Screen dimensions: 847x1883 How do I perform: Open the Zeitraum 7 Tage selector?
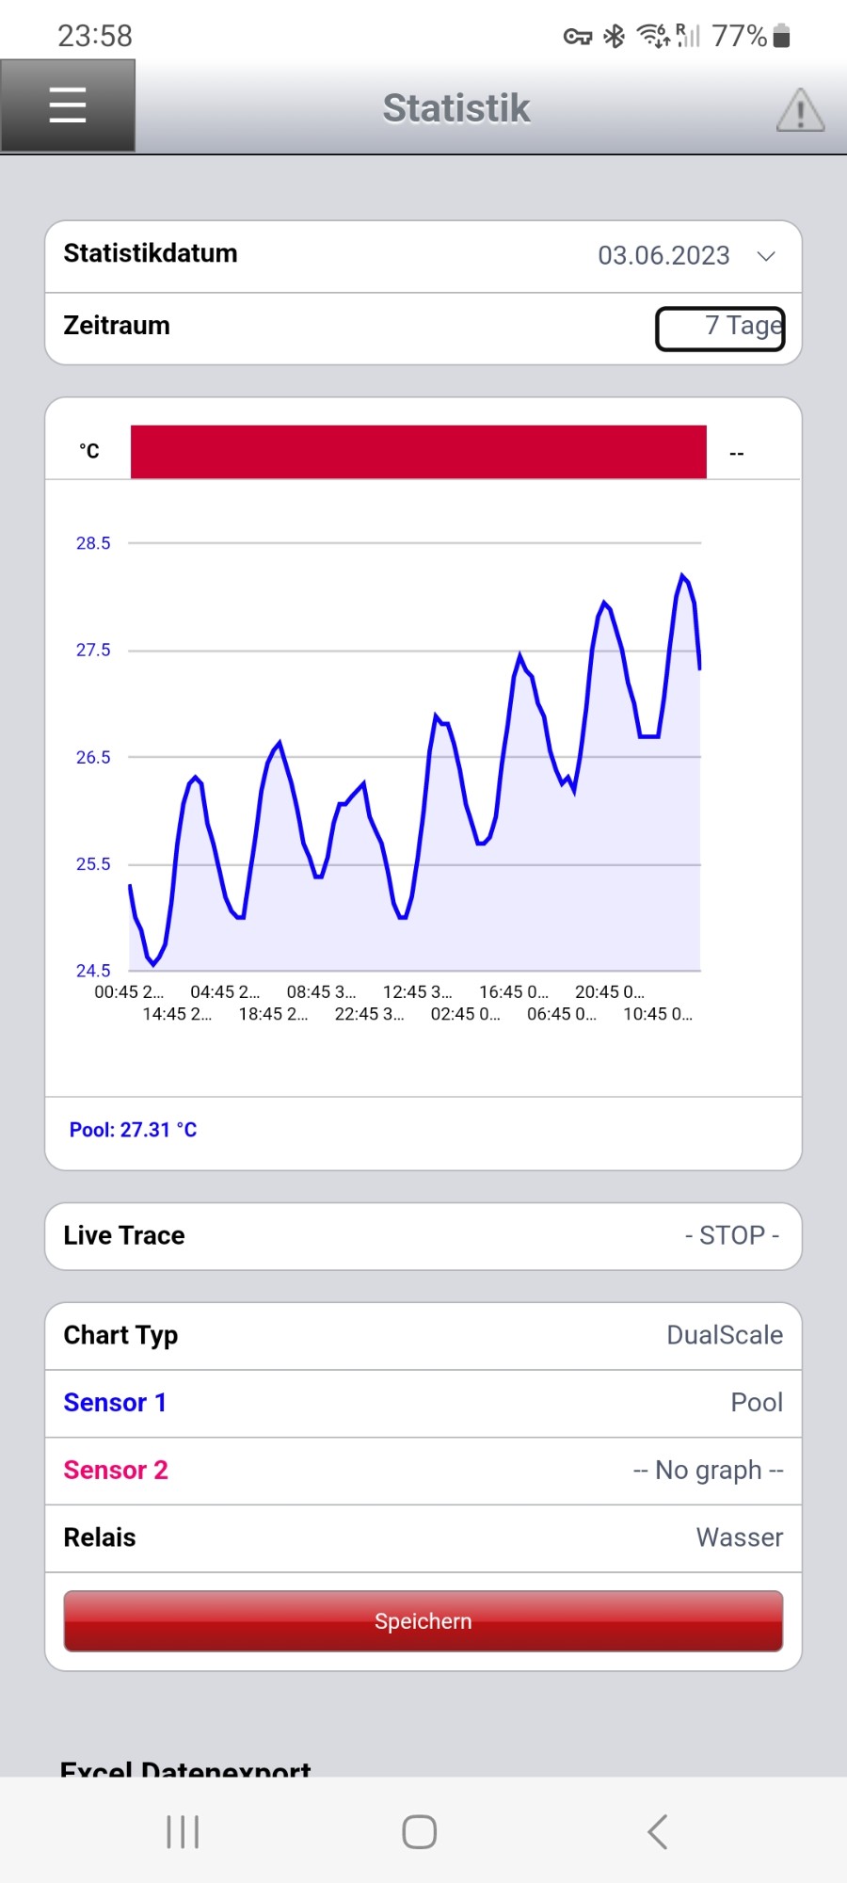coord(720,328)
